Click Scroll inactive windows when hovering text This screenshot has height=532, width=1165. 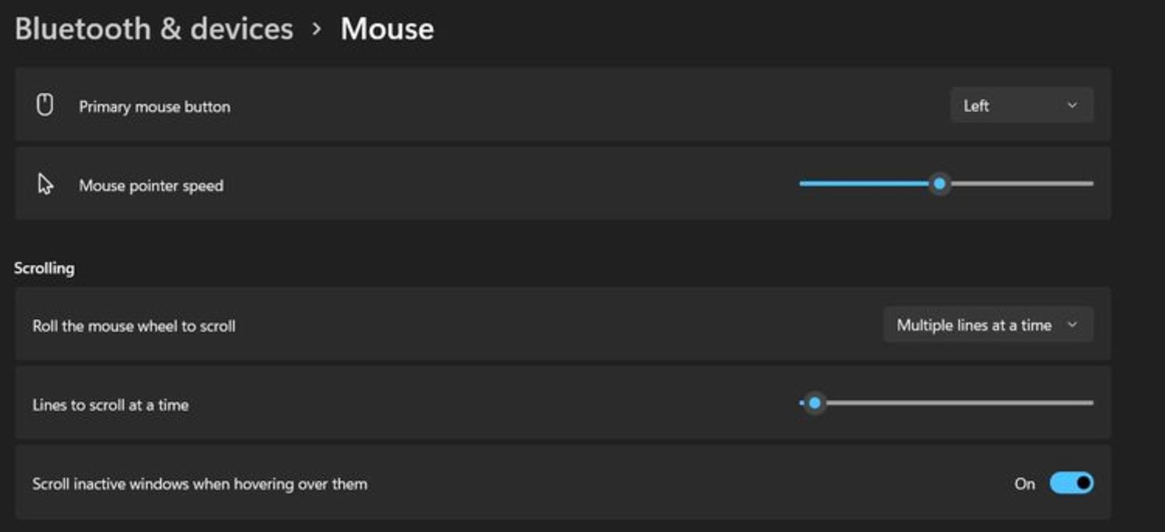[200, 484]
